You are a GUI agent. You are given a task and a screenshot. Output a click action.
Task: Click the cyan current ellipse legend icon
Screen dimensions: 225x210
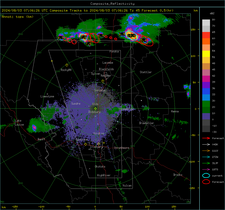coord(206,176)
